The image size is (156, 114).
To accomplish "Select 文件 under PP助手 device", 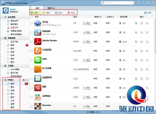I will (12, 101).
